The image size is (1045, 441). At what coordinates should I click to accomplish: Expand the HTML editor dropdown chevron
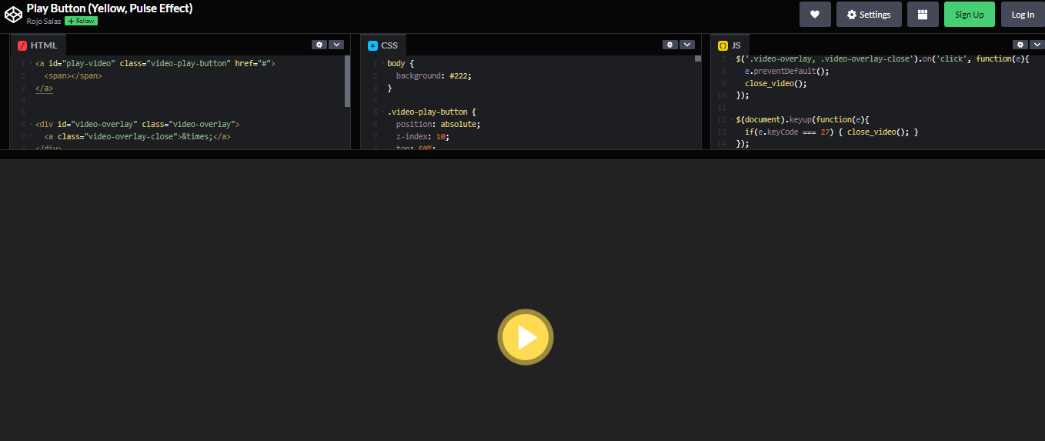pyautogui.click(x=336, y=45)
